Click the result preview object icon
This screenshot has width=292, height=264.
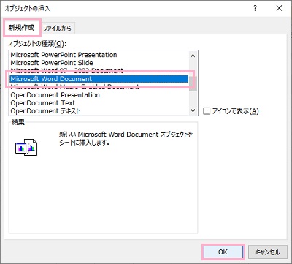point(26,147)
